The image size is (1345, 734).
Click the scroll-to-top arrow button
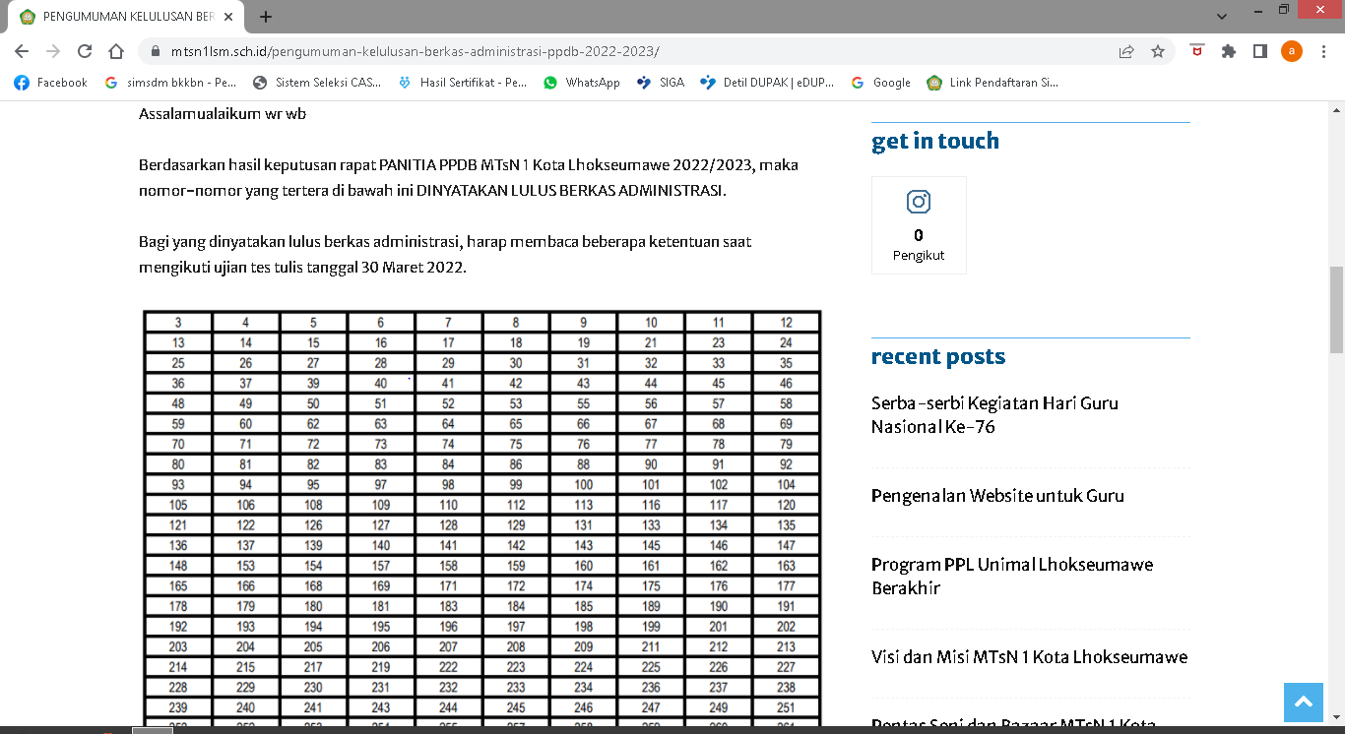point(1304,703)
